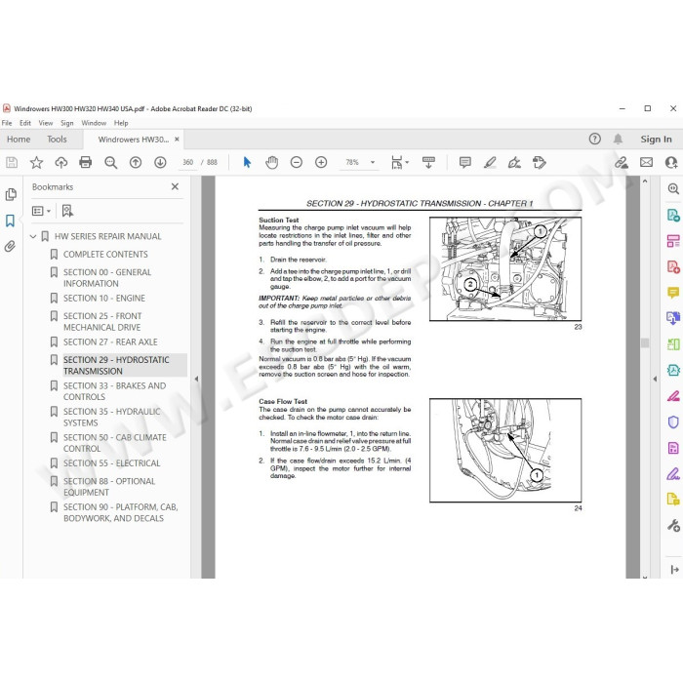Click the upload to cloud icon
The image size is (683, 683).
60,163
